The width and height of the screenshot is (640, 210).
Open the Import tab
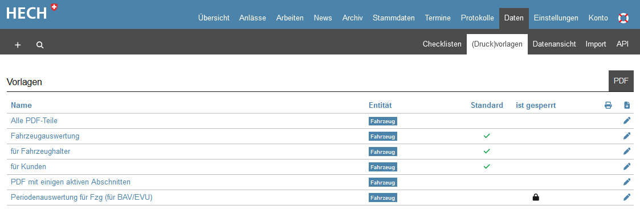tap(596, 44)
